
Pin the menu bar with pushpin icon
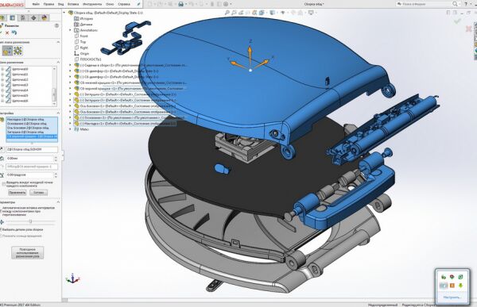click(x=138, y=4)
